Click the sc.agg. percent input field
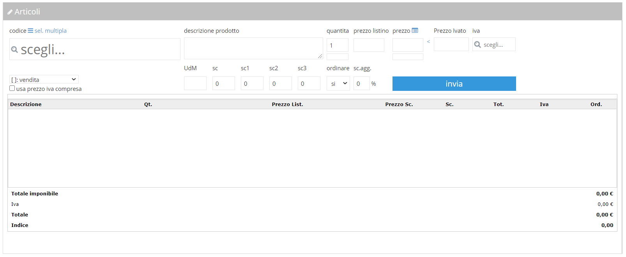The width and height of the screenshot is (626, 257). pyautogui.click(x=361, y=83)
